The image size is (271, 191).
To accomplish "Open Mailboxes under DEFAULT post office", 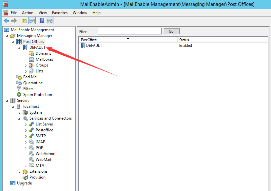I will [44, 59].
